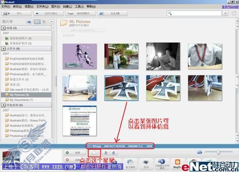Open the 视图 (View) menu
Viewport: 239px width, 172px height.
click(x=29, y=6)
